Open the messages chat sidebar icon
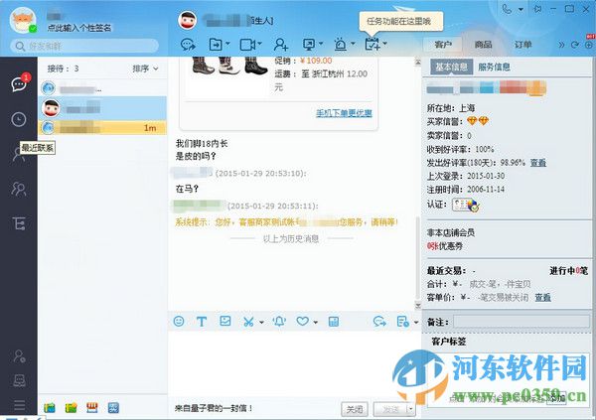Viewport: 596px width, 420px height. [x=19, y=83]
